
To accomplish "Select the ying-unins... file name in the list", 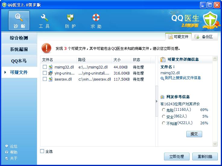I will click(x=65, y=73).
